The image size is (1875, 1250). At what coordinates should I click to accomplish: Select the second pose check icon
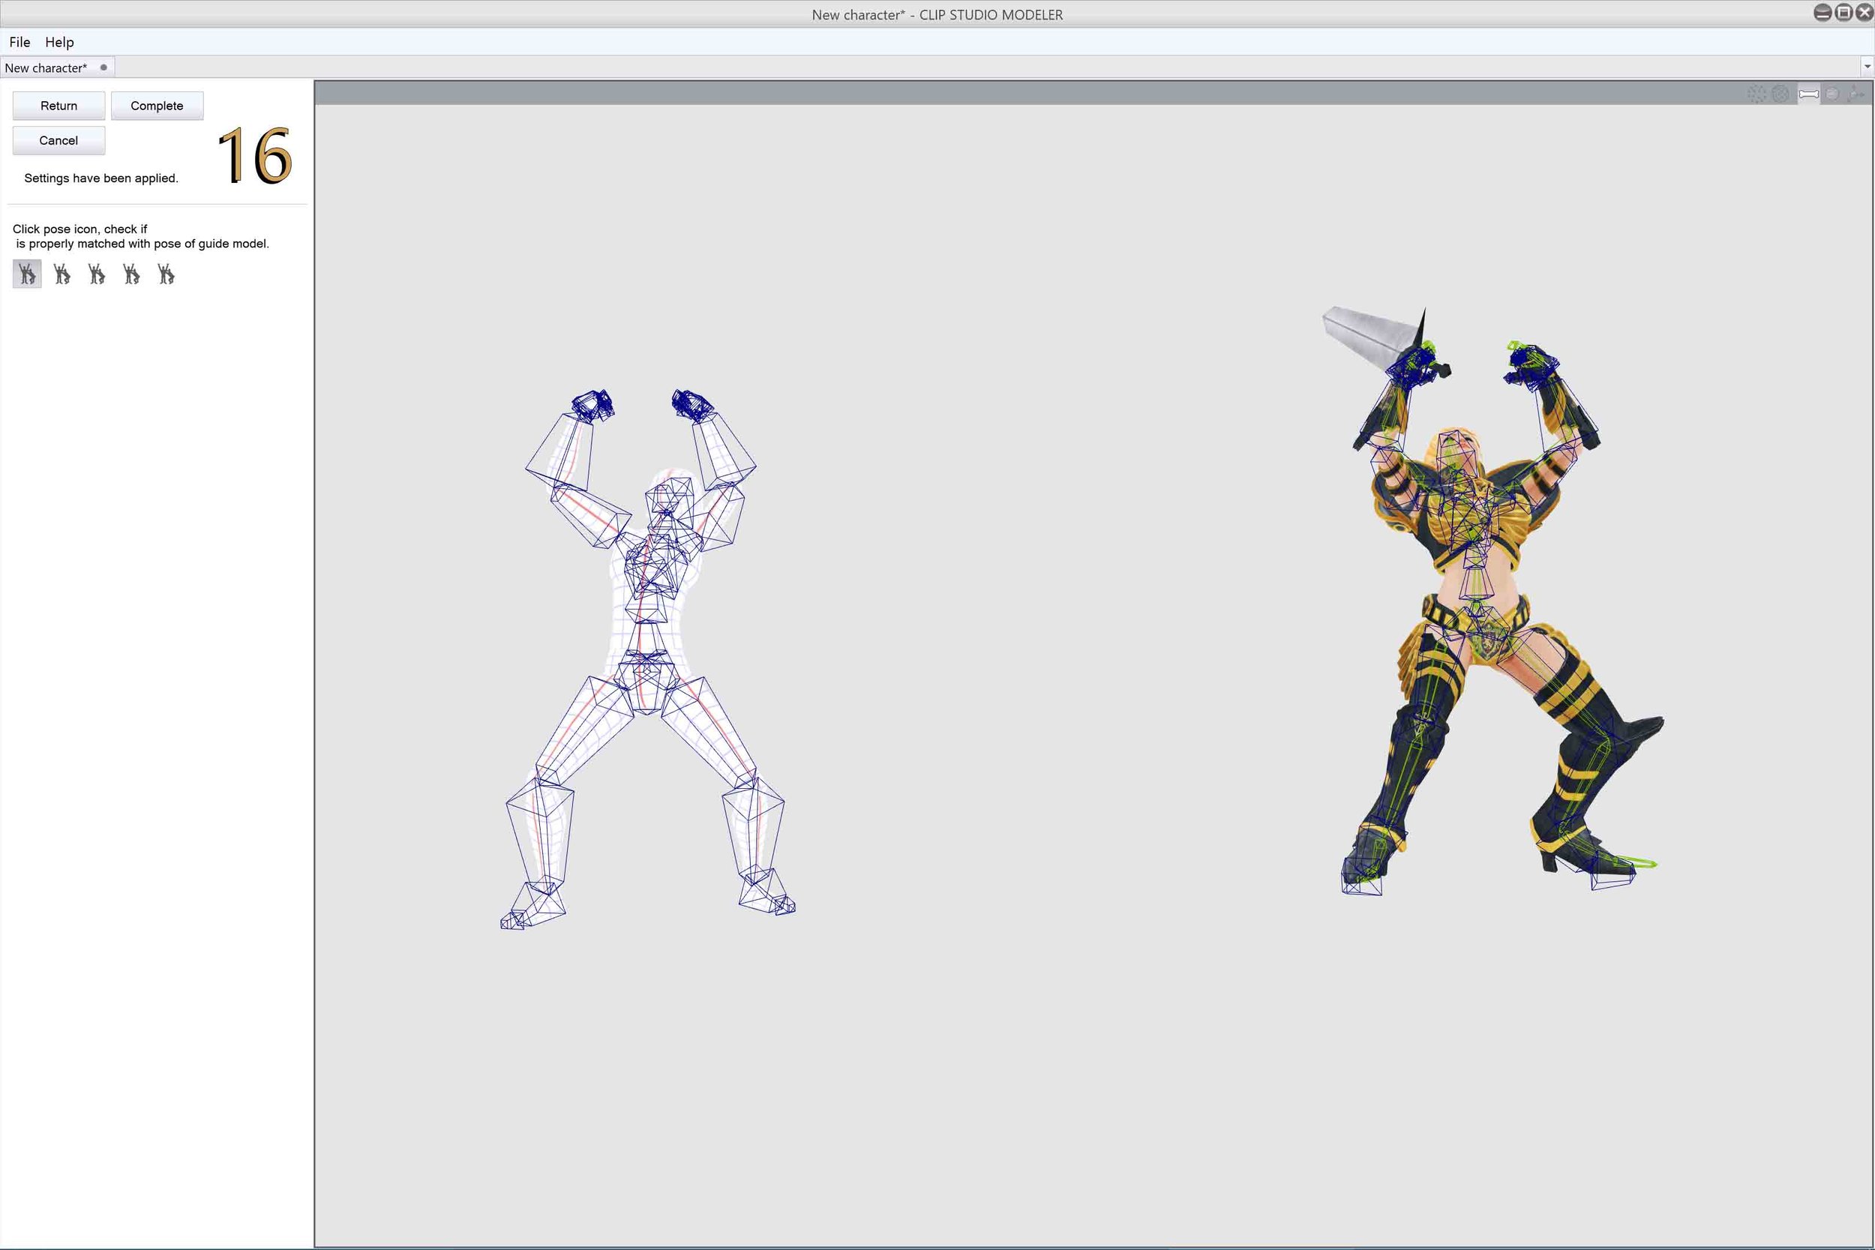point(62,274)
